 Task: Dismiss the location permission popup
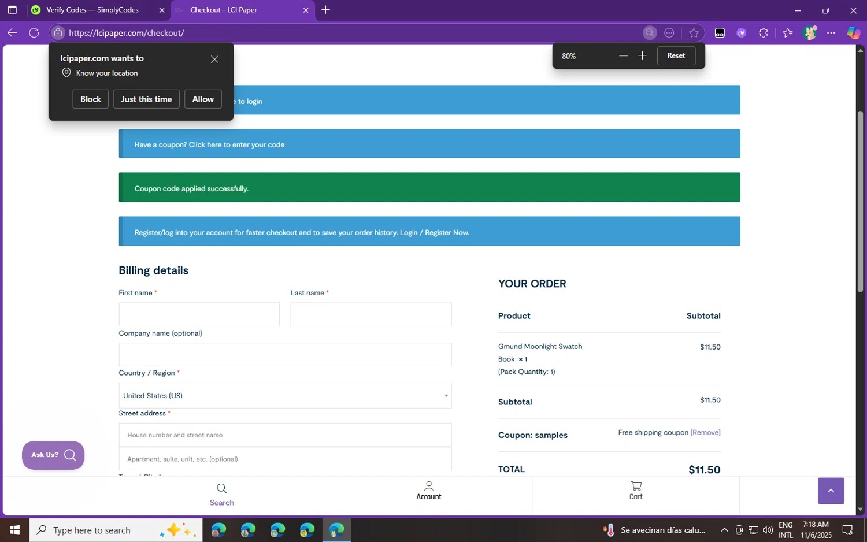(214, 60)
